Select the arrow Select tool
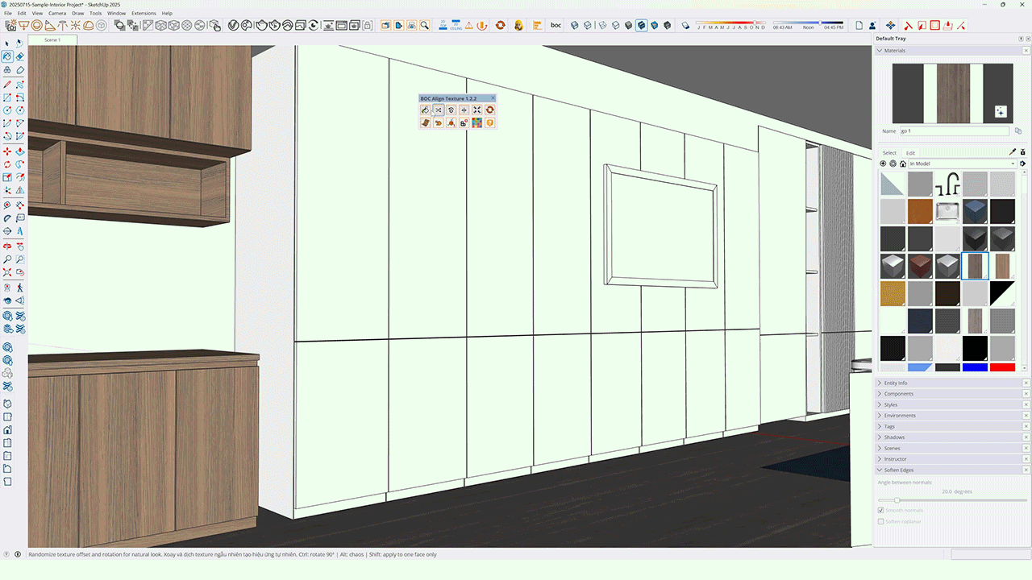 coord(7,43)
